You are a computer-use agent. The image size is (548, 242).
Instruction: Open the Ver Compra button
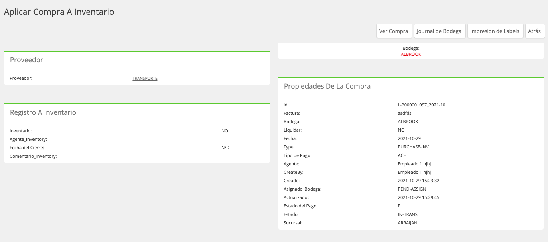(393, 31)
